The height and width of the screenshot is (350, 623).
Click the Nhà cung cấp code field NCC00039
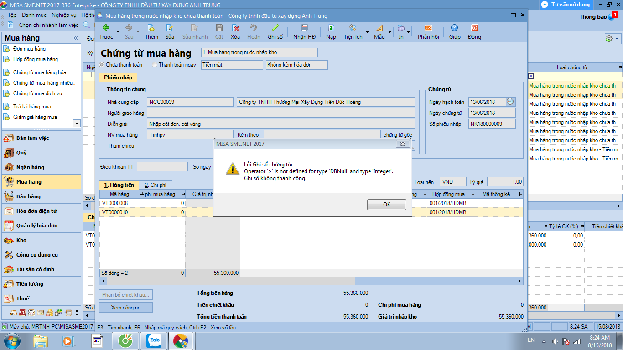tap(191, 102)
